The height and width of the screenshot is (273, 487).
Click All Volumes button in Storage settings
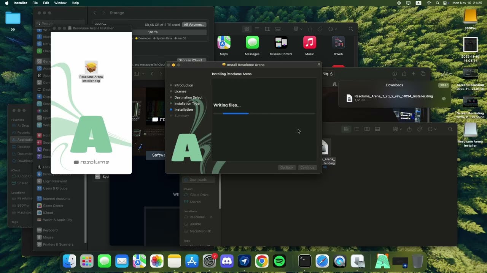(194, 25)
